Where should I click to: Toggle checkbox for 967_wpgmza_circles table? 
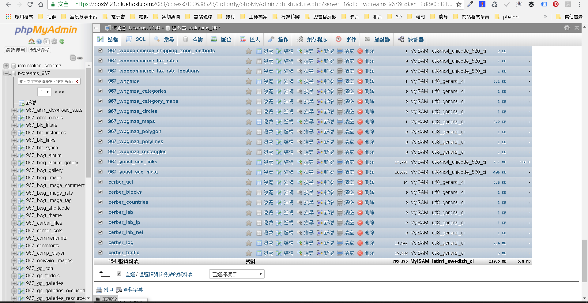pyautogui.click(x=100, y=111)
